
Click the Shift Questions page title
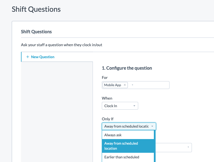coord(36,9)
